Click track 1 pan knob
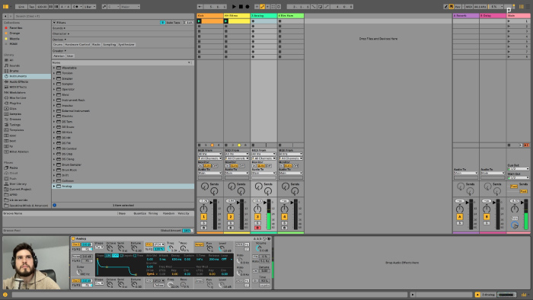 pyautogui.click(x=203, y=209)
